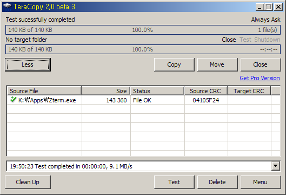The image size is (286, 195).
Task: Sort by Source CRC column header
Action: click(206, 91)
